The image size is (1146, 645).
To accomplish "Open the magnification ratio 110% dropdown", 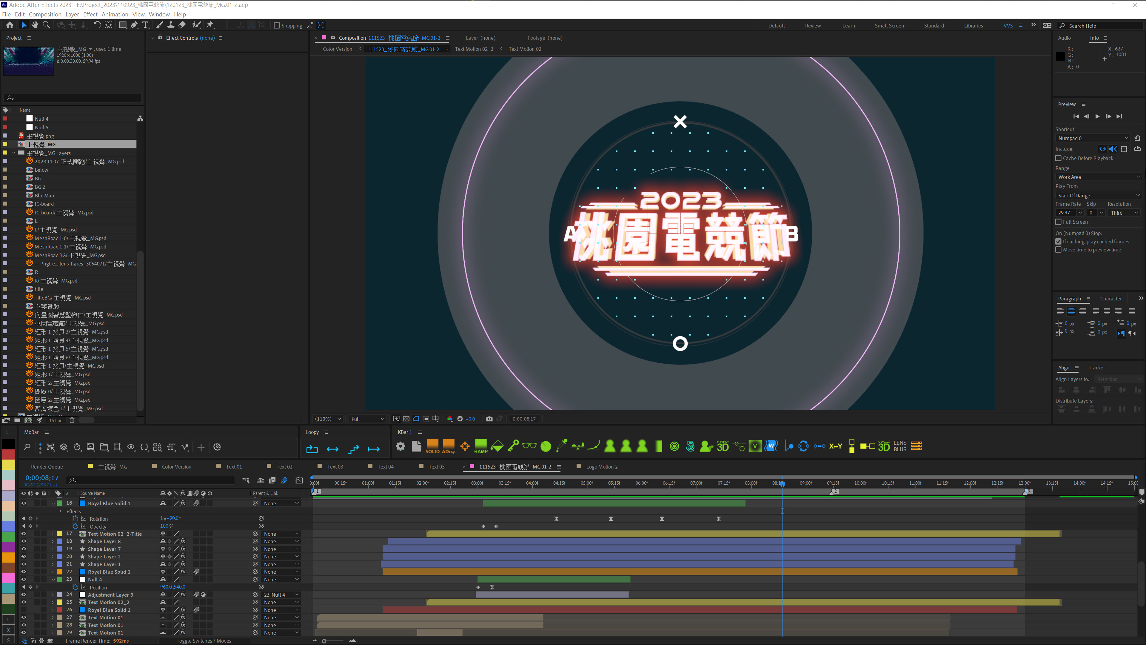I will tap(328, 419).
